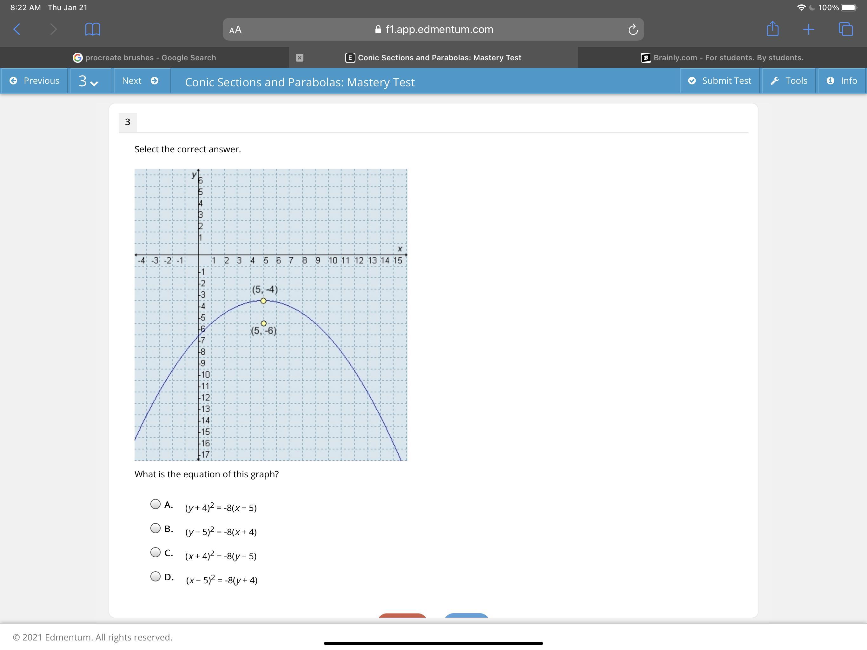This screenshot has width=867, height=650.
Task: Open Safari bookmarks book icon
Action: (92, 29)
